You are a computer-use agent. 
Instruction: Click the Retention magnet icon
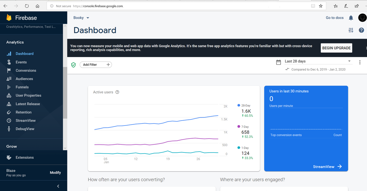(x=9, y=112)
